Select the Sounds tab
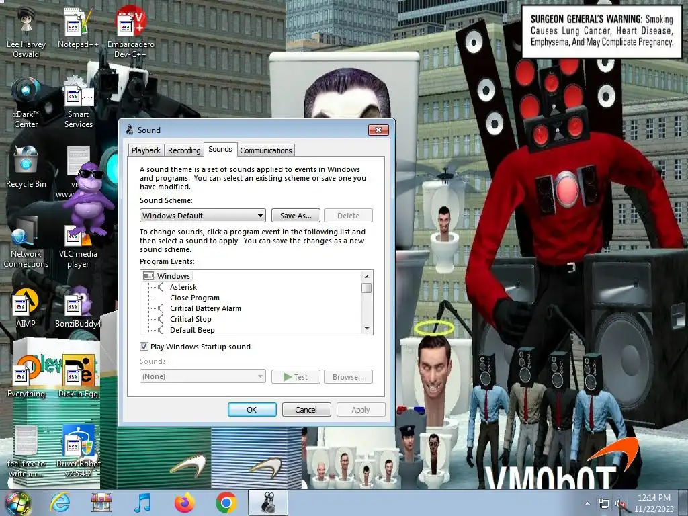This screenshot has width=688, height=516. click(220, 149)
